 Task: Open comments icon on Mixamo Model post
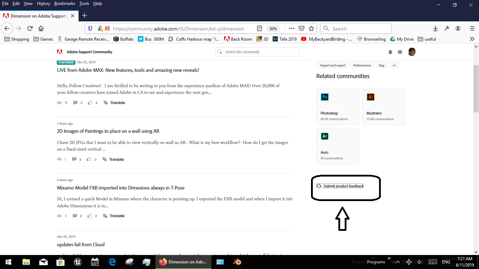[x=74, y=216]
